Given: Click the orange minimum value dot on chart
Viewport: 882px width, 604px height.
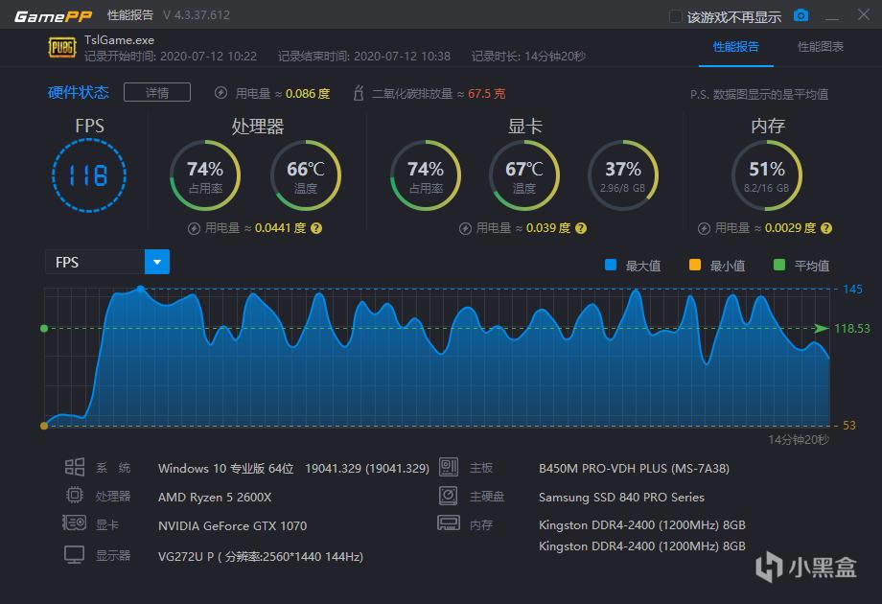Looking at the screenshot, I should coord(44,426).
